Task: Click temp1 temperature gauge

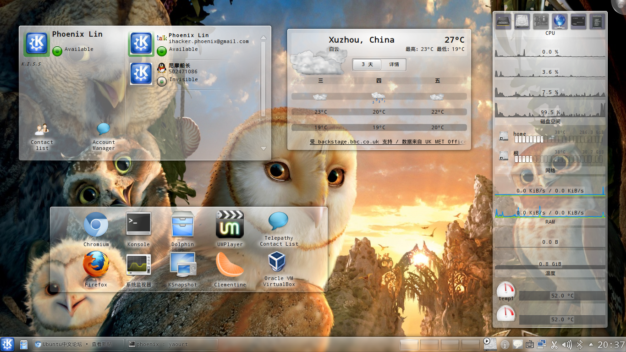Action: [506, 290]
